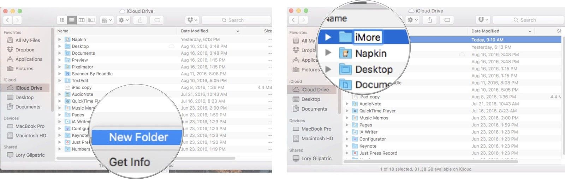Expand the Desktop folder row triangle in left list
The image size is (565, 179).
pyautogui.click(x=60, y=46)
